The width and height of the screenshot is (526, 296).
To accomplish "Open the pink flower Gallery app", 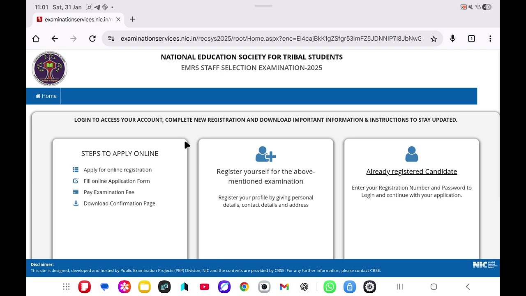I will 125,287.
